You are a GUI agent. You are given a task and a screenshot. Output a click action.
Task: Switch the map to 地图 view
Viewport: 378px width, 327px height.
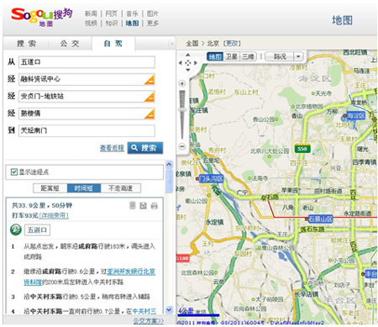[x=215, y=56]
